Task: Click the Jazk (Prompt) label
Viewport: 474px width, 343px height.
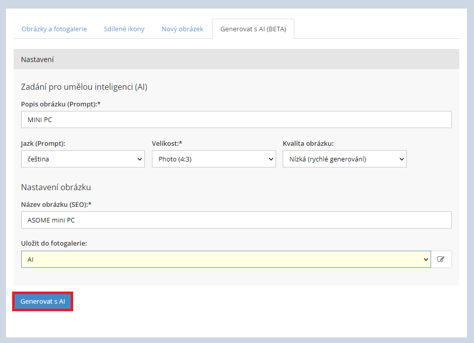Action: [x=43, y=143]
